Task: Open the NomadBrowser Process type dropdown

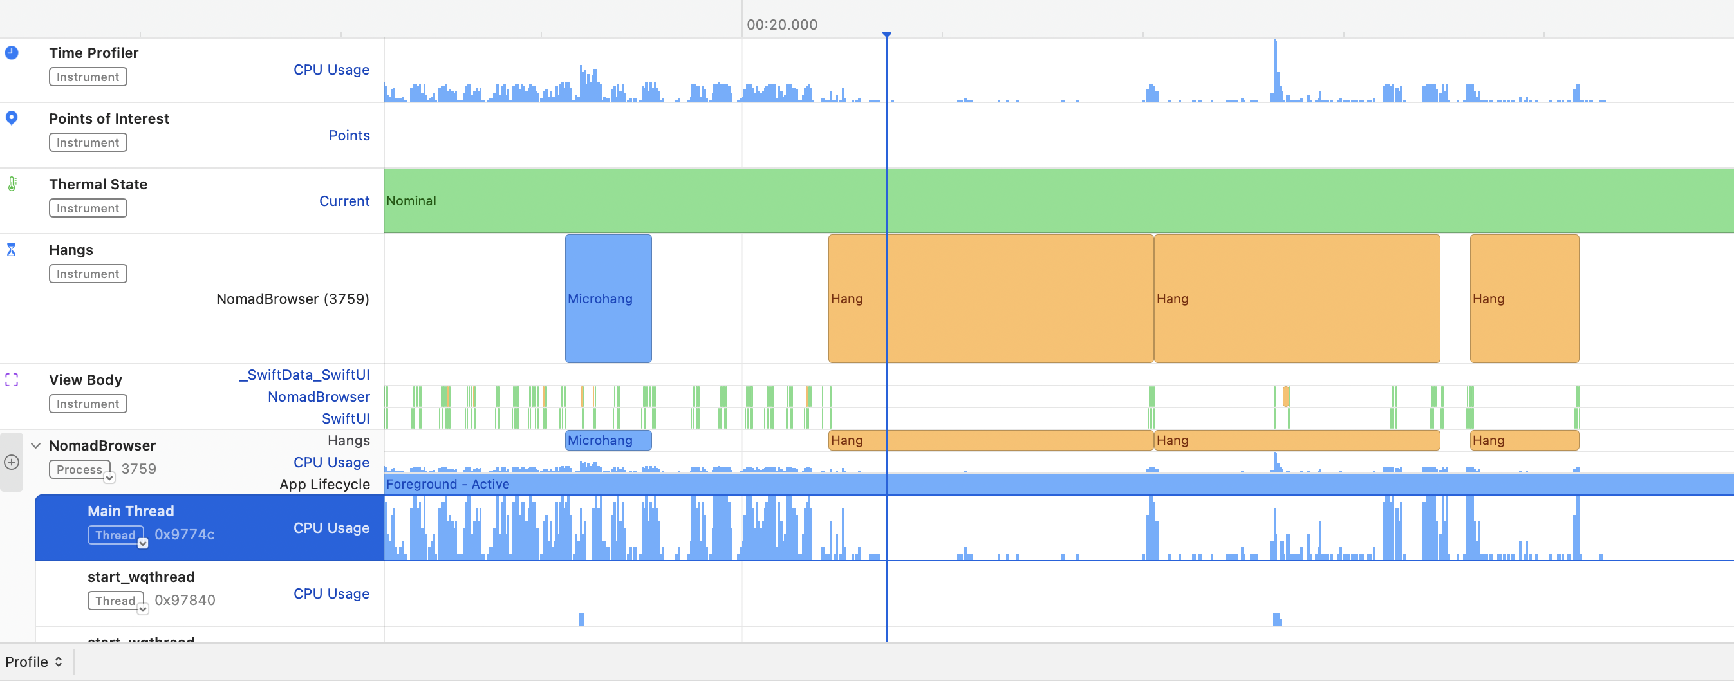Action: click(x=109, y=478)
